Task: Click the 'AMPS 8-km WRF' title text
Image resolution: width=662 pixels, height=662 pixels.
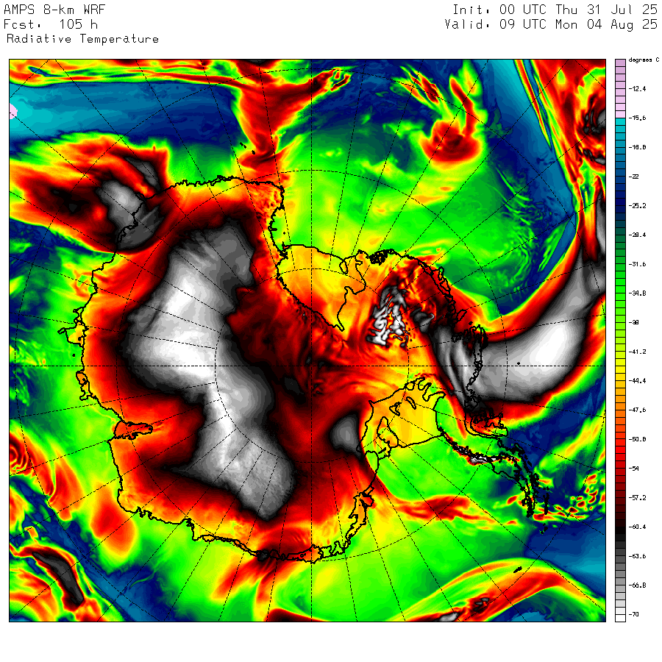Action: (54, 10)
